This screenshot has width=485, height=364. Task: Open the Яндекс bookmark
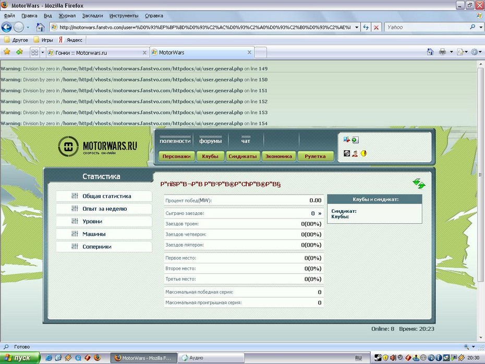coord(71,40)
